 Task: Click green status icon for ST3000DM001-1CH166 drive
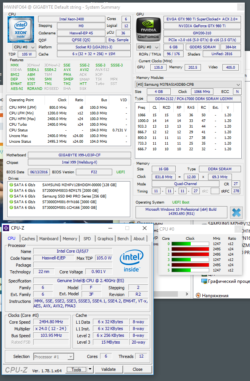(11, 208)
